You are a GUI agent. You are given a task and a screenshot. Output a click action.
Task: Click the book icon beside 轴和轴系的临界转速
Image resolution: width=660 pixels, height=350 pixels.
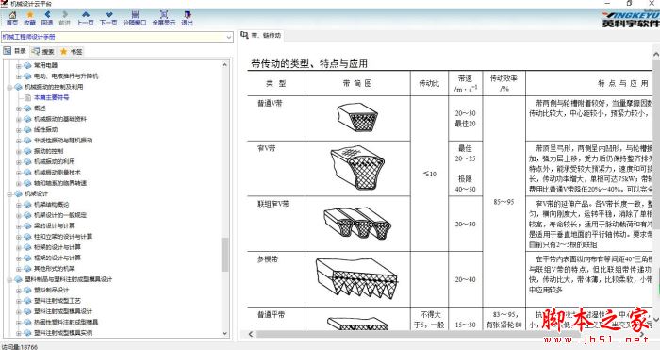tap(27, 183)
